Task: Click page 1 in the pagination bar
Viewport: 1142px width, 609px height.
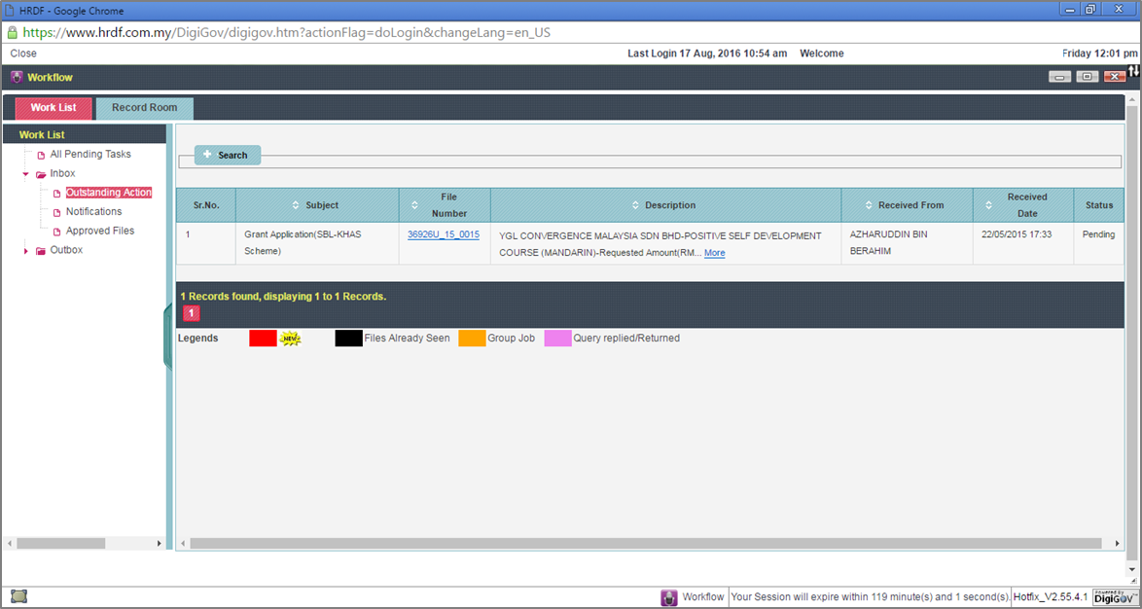Action: tap(192, 313)
